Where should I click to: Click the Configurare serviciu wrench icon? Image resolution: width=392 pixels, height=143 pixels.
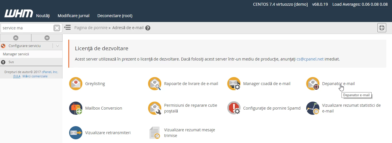3,46
